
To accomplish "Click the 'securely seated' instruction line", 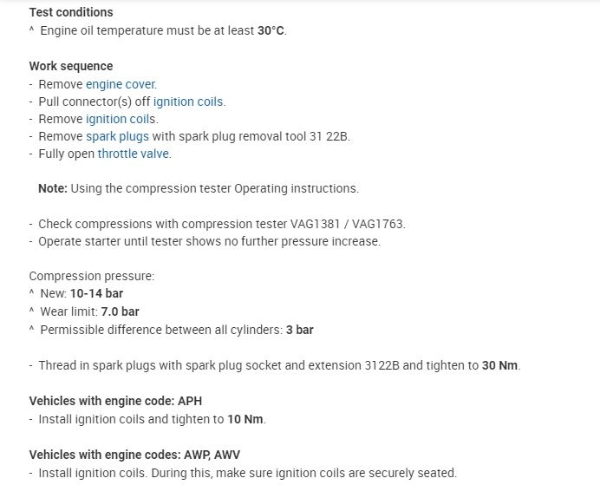I will 247,473.
